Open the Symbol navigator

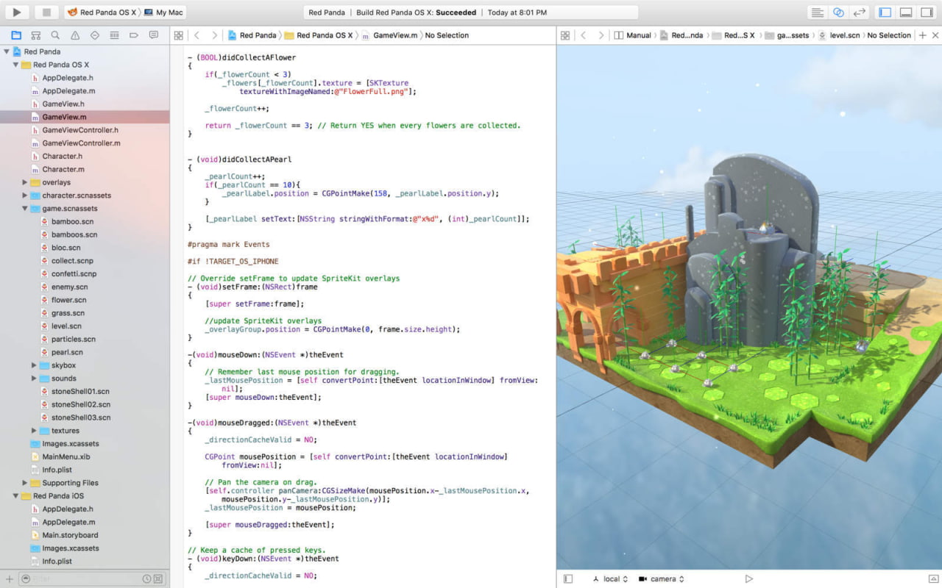coord(35,35)
